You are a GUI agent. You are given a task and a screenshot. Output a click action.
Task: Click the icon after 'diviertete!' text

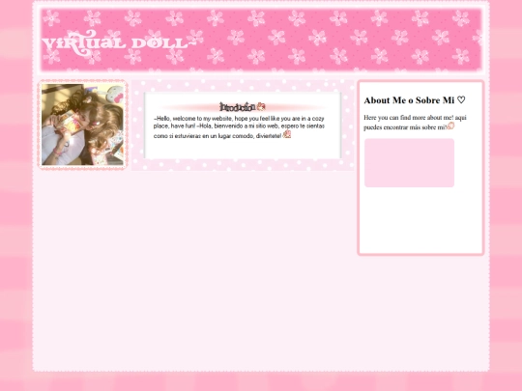pyautogui.click(x=287, y=134)
